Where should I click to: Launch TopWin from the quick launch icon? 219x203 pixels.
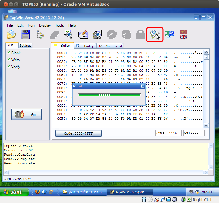(x=51, y=192)
